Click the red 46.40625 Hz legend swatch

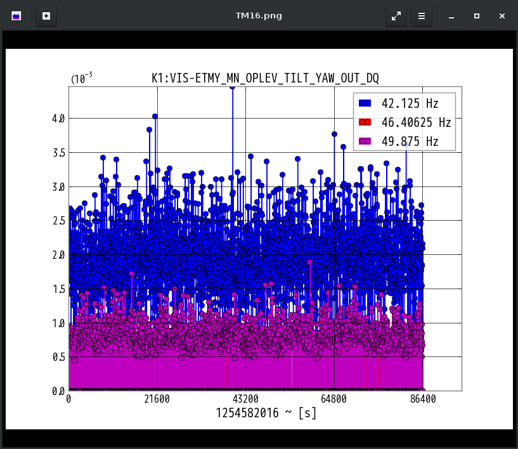365,122
